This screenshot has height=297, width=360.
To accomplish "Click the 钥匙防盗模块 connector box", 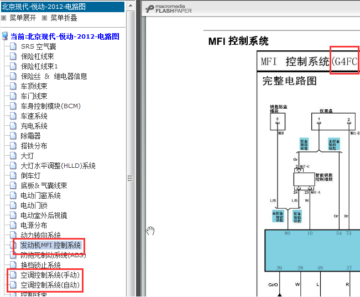I will point(278,121).
